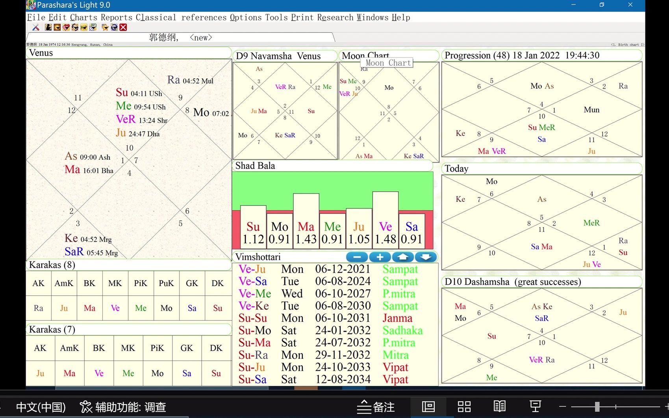Click the Ma 1.43 Shad Bala bar
The height and width of the screenshot is (418, 669).
306,221
